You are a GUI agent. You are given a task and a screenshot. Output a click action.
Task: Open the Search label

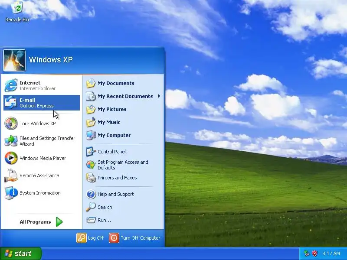[105, 207]
